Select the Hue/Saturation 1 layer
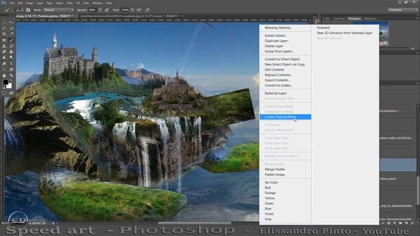420x236 pixels. pos(398,111)
